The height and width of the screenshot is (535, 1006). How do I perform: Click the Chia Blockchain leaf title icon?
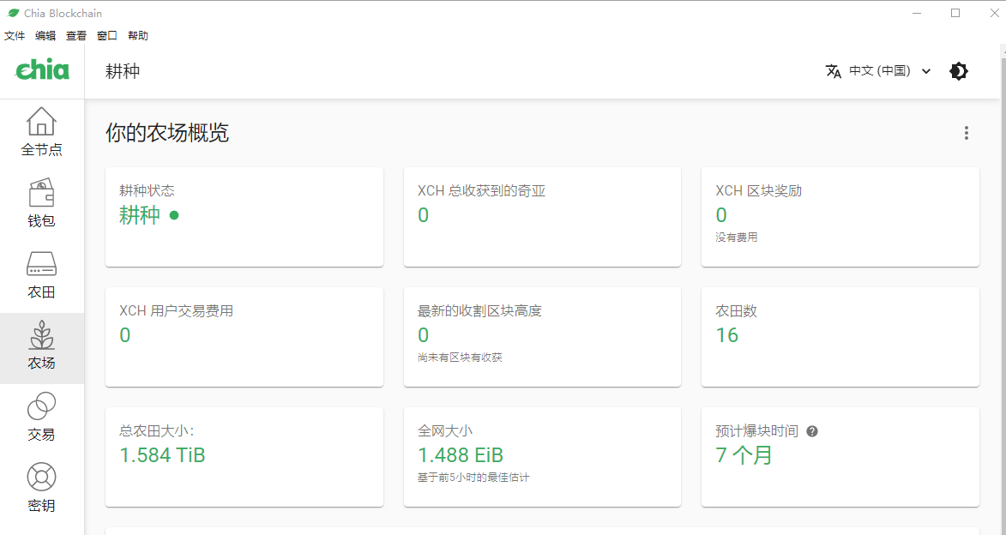(14, 13)
